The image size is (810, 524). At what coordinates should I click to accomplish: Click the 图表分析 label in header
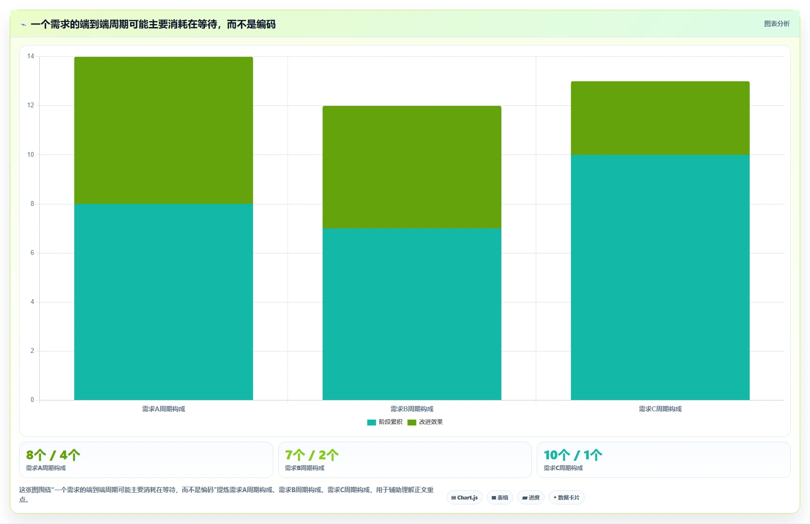[x=777, y=24]
